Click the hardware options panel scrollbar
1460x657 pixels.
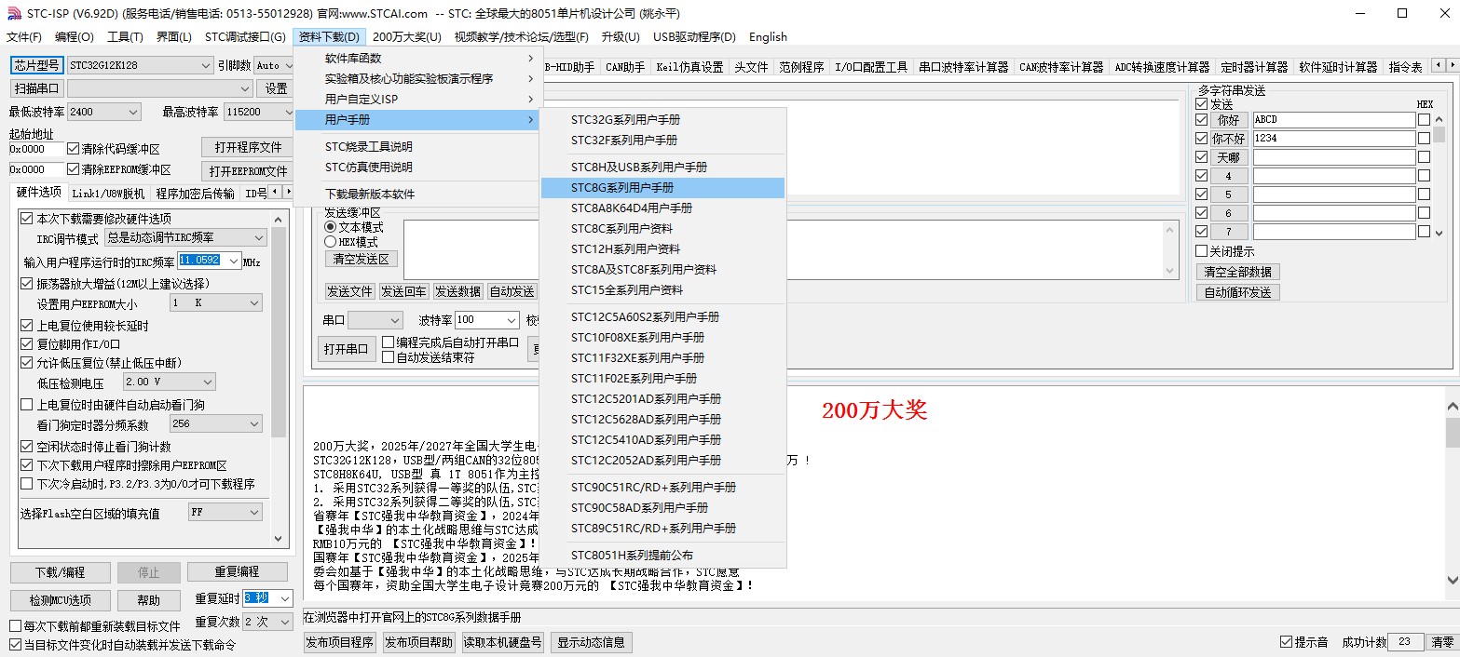tap(278, 378)
